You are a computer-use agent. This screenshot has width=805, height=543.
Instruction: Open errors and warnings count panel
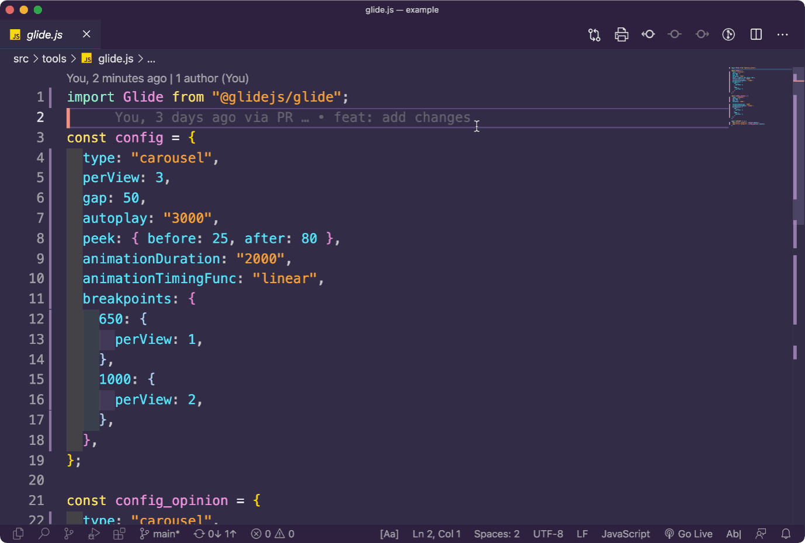[x=273, y=534]
